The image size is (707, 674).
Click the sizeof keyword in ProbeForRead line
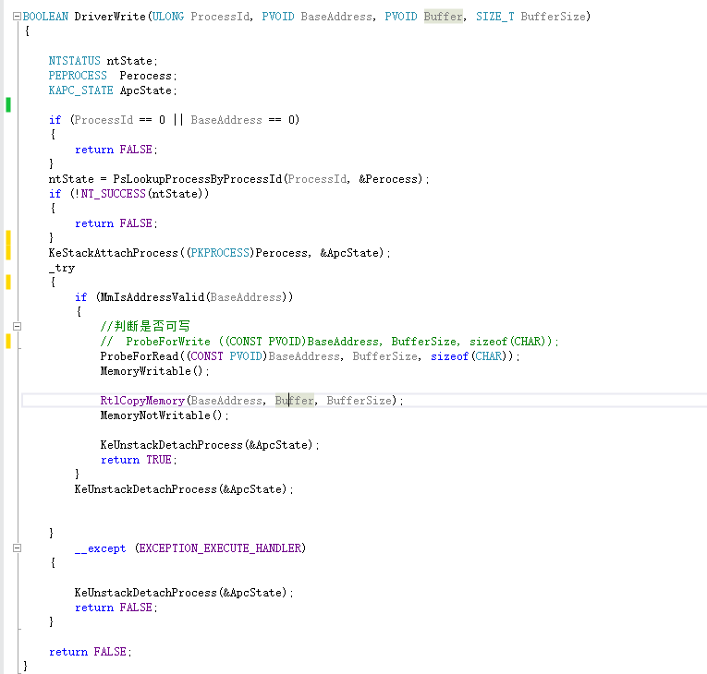(x=449, y=356)
